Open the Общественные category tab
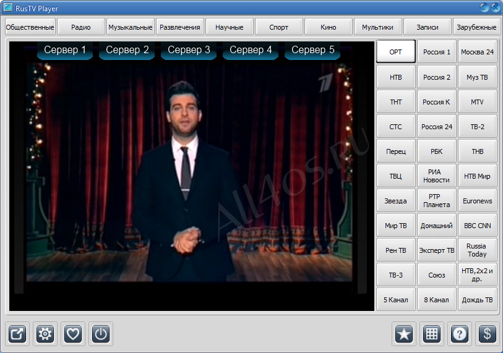503x353 pixels. (30, 27)
